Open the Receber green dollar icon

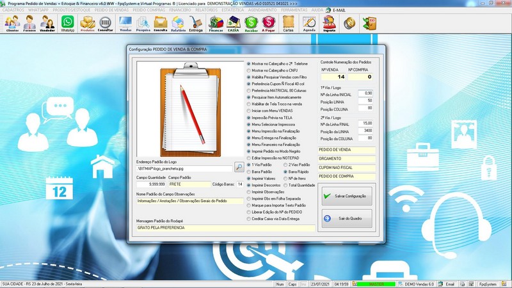[x=251, y=24]
